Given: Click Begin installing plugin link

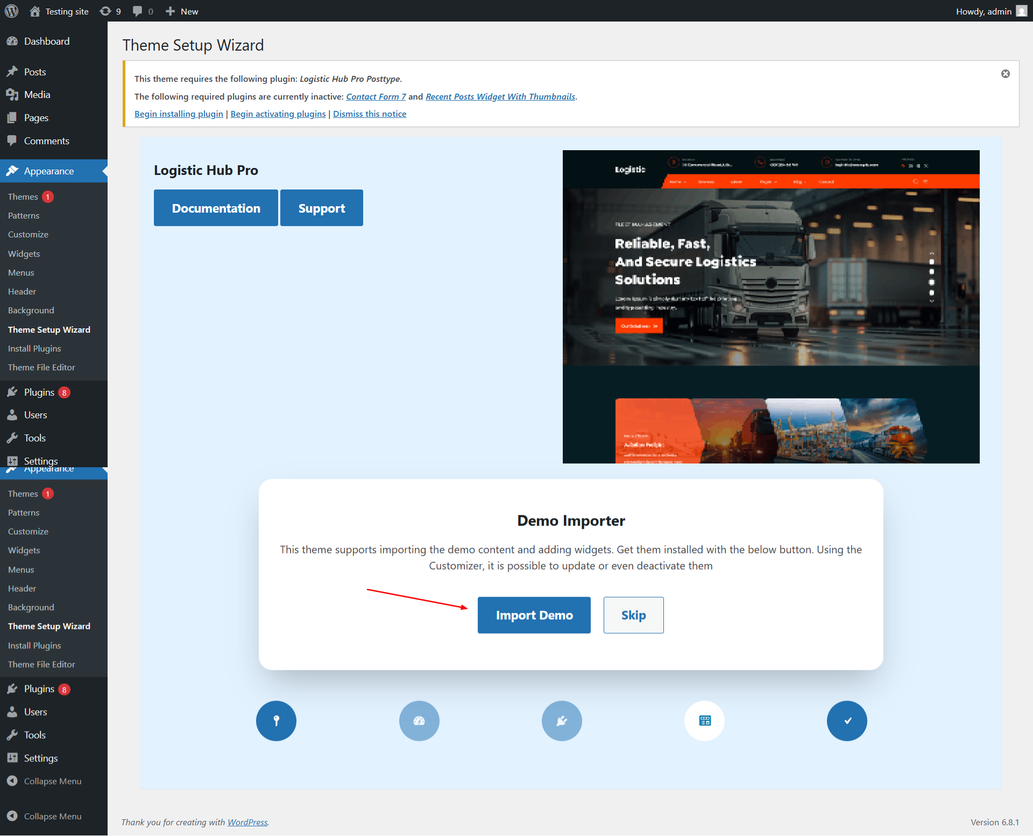Looking at the screenshot, I should tap(179, 114).
